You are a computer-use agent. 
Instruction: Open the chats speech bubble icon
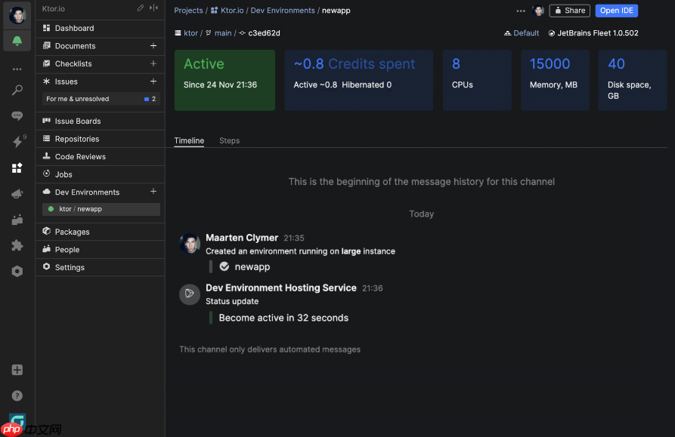click(17, 116)
